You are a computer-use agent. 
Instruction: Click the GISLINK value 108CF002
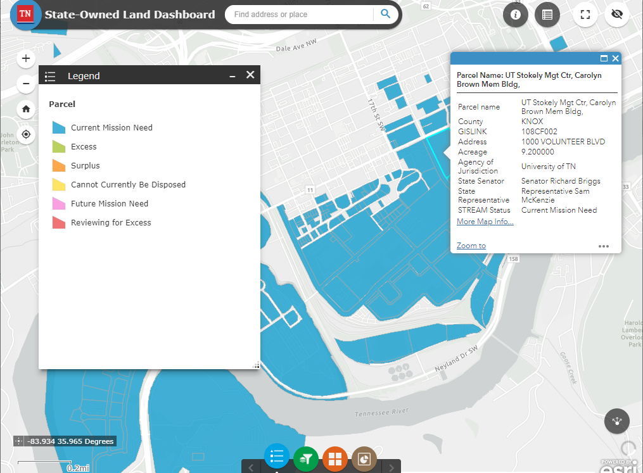tap(539, 132)
